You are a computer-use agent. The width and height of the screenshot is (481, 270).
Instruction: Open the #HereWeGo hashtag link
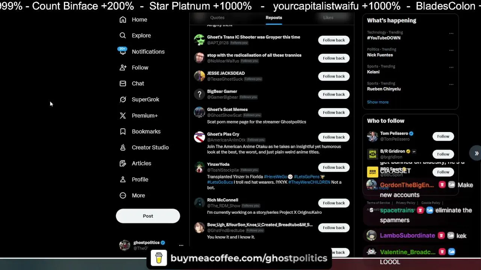coord(275,177)
